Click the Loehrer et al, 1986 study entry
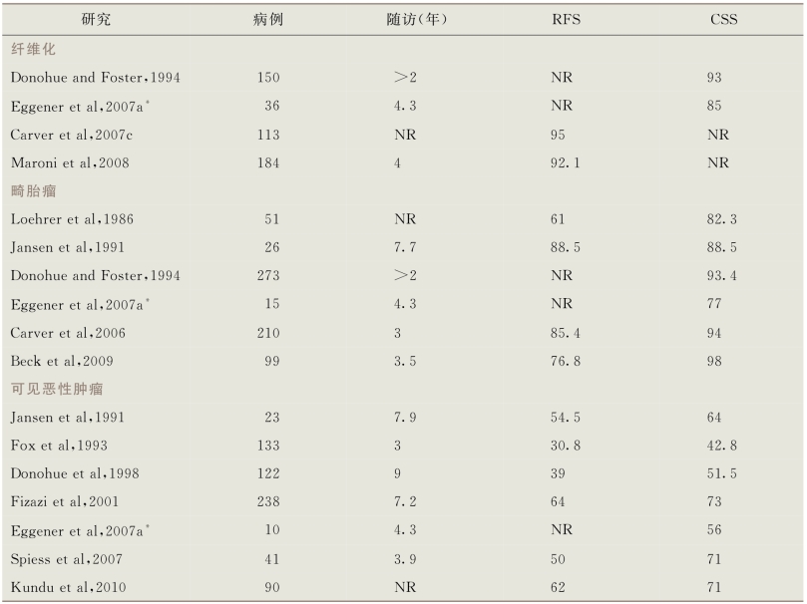Image resolution: width=807 pixels, height=604 pixels. [x=72, y=219]
